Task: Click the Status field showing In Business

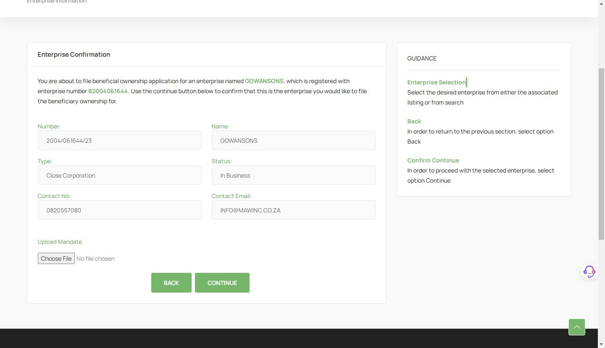Action: click(x=293, y=175)
